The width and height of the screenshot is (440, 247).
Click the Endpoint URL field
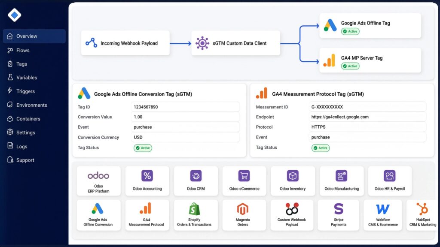click(x=367, y=117)
